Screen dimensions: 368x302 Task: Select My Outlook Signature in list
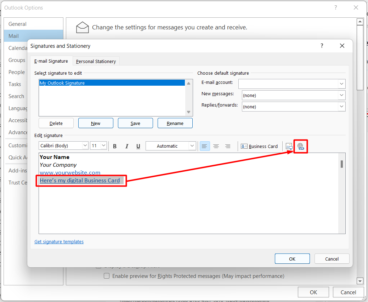[112, 83]
